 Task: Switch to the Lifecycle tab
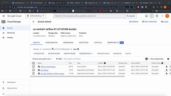[x=98, y=43]
